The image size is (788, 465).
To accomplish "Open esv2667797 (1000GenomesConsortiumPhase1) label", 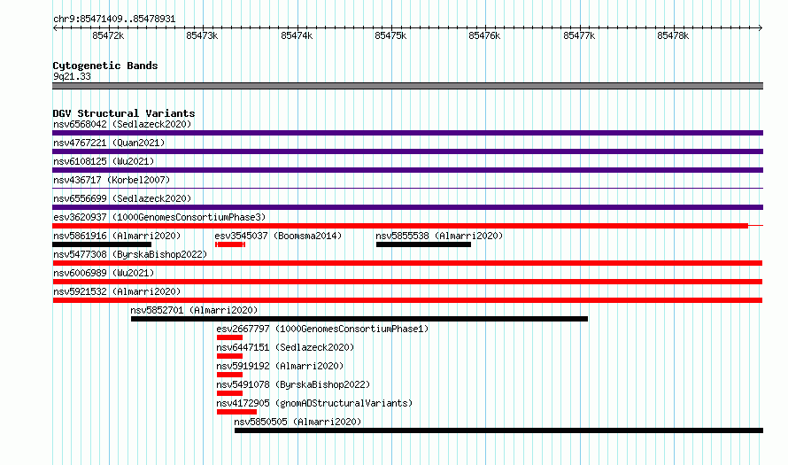I will 322,329.
